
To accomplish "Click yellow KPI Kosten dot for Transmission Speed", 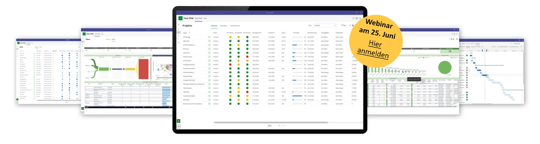I will click(x=230, y=96).
